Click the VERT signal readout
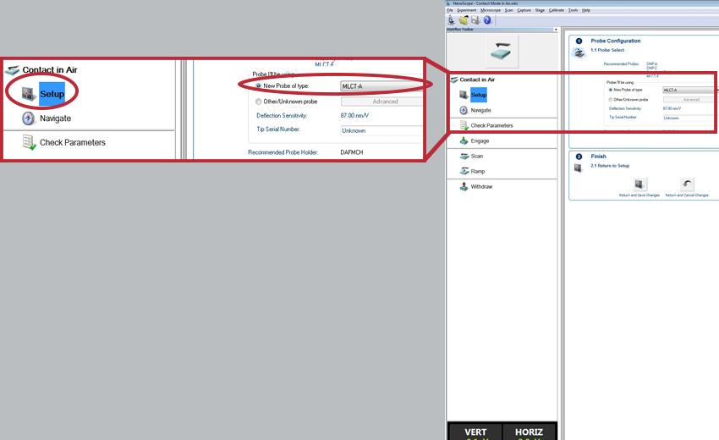The width and height of the screenshot is (719, 440). pyautogui.click(x=475, y=432)
